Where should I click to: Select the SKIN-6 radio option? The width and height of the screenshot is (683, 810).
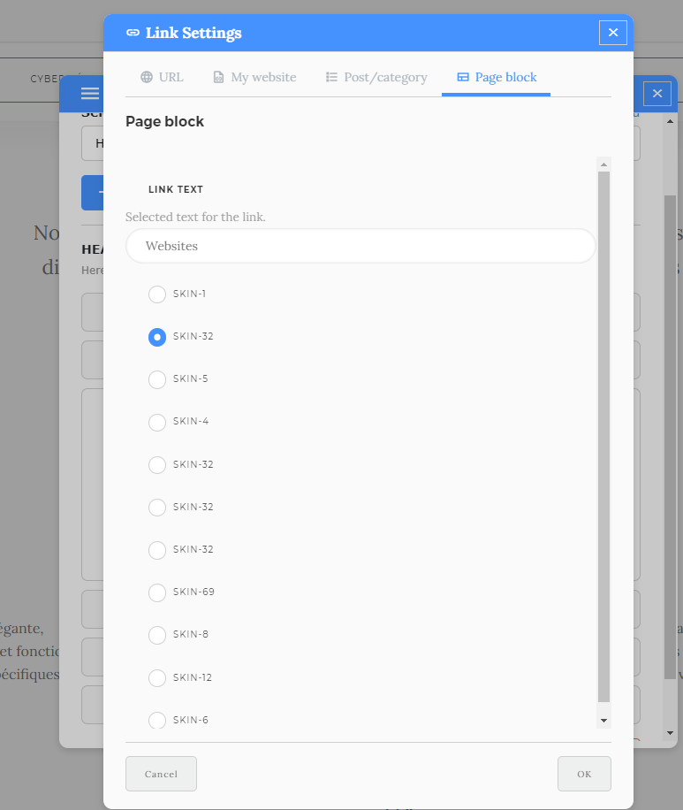point(157,720)
